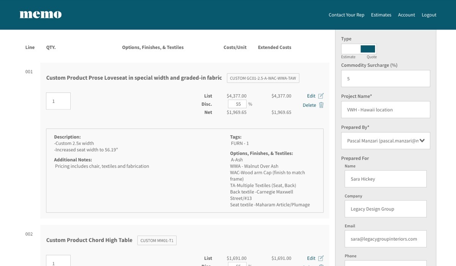
Task: Click the Project Name input field
Action: point(385,109)
